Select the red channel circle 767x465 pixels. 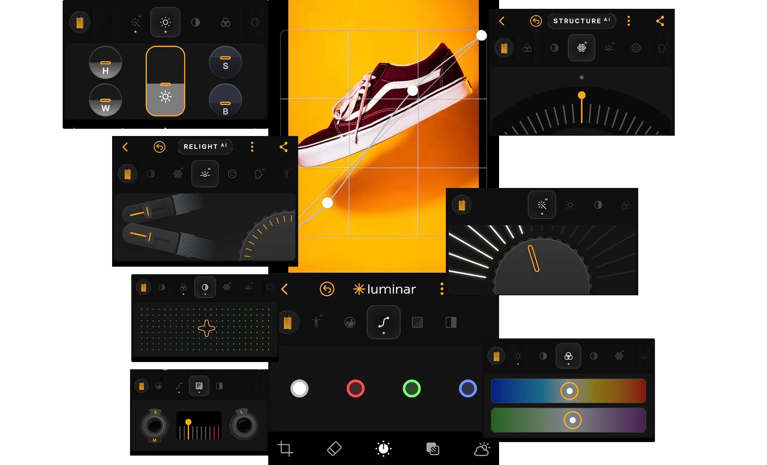point(355,388)
